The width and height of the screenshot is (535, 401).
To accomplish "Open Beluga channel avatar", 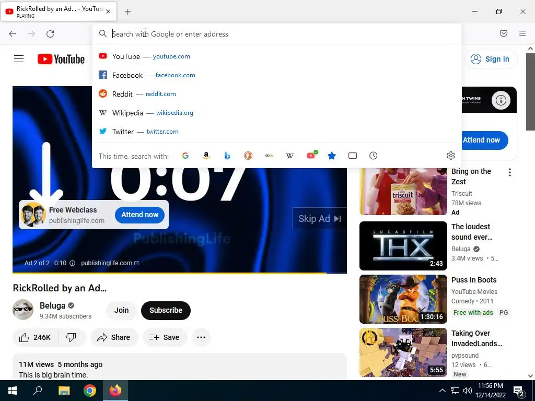I will pos(23,310).
